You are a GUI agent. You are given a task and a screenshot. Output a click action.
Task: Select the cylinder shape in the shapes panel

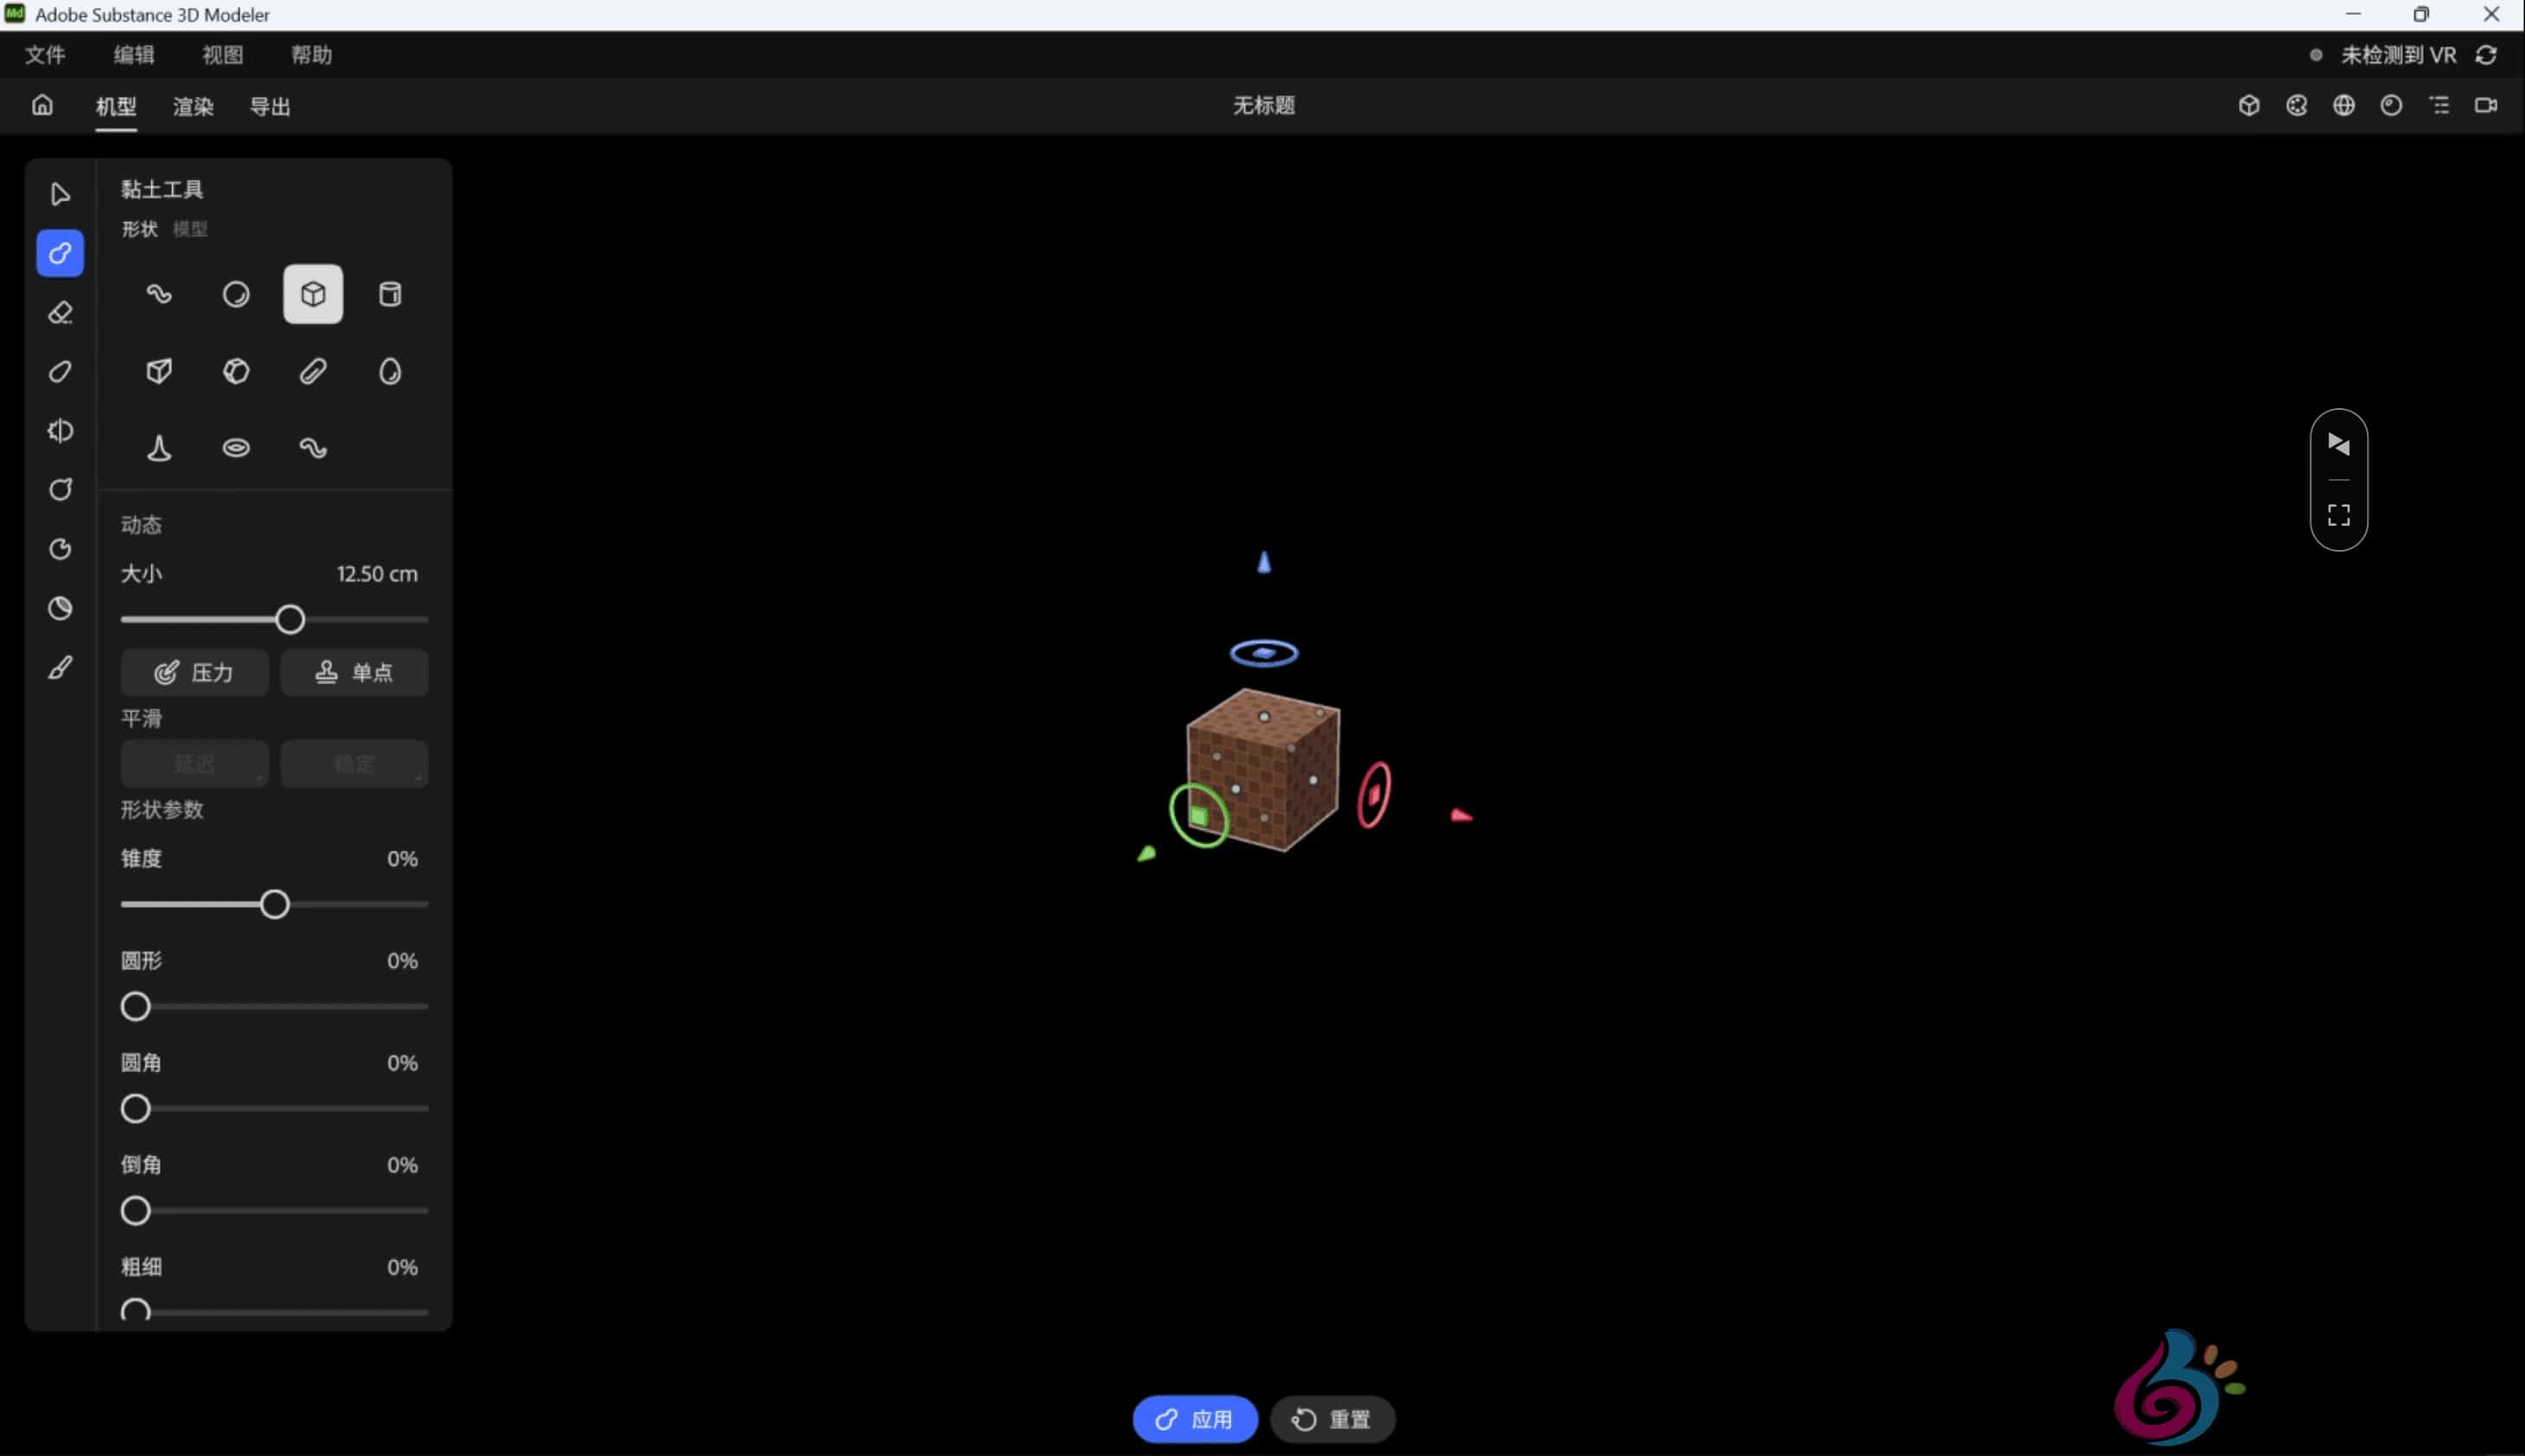pyautogui.click(x=389, y=293)
